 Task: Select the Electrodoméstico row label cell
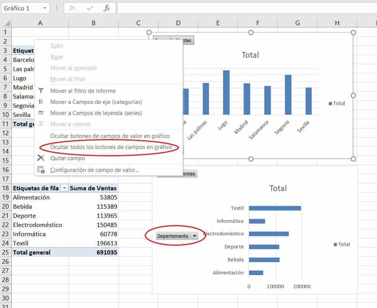40,225
